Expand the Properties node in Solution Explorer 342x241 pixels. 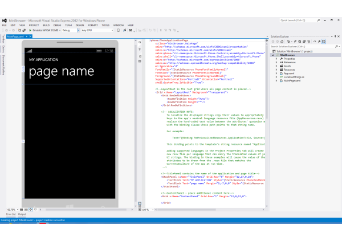[276, 59]
